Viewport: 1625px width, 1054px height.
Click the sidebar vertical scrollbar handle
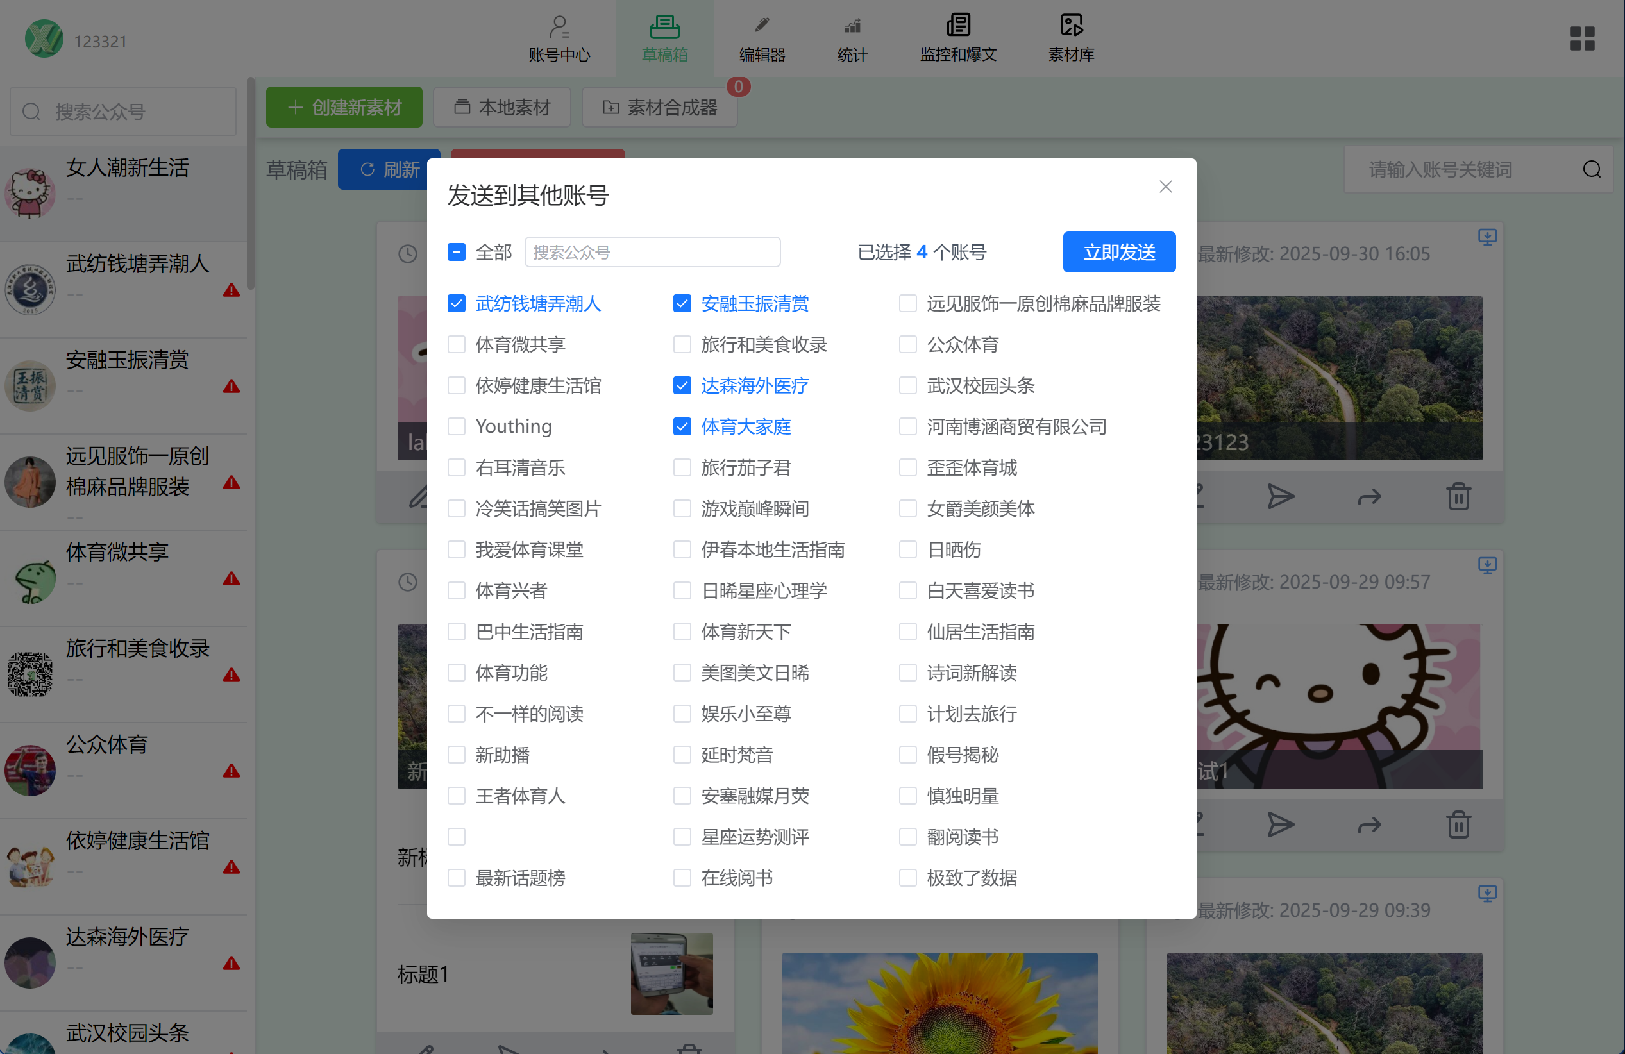pos(251,184)
